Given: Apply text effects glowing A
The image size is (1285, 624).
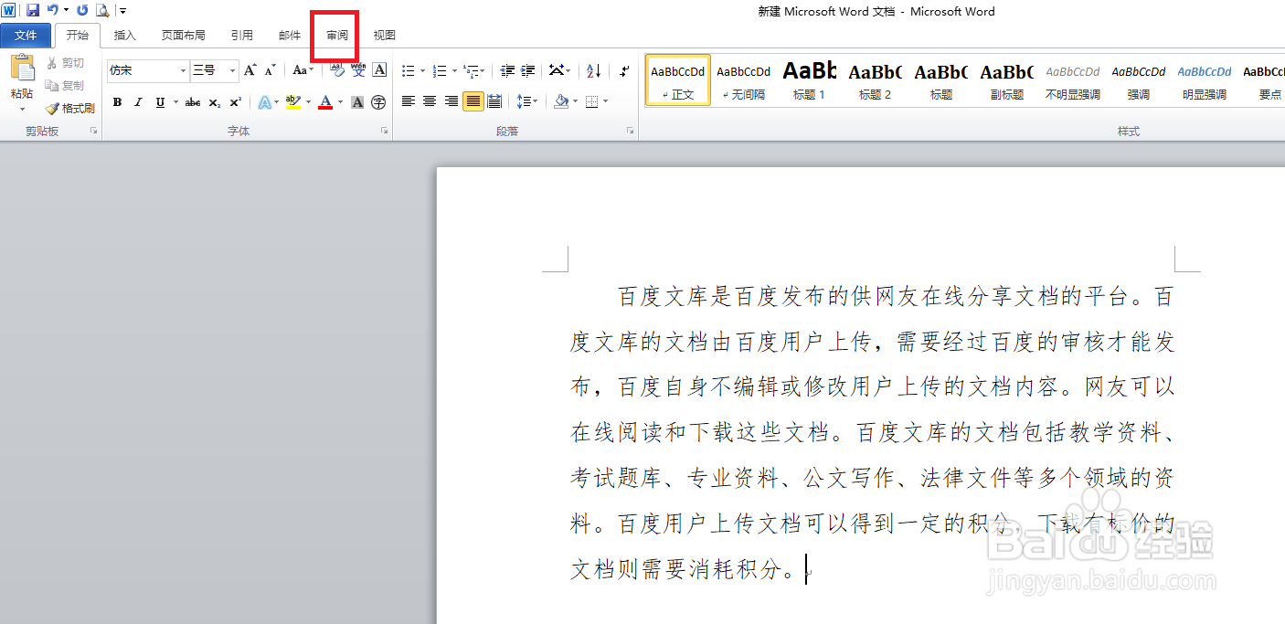Looking at the screenshot, I should pos(263,102).
